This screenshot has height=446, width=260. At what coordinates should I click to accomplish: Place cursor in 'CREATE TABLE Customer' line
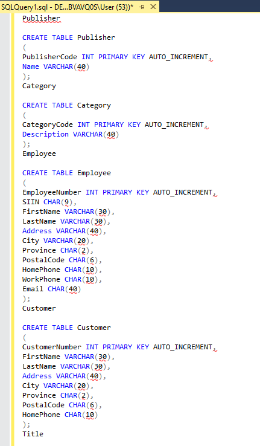click(x=67, y=328)
